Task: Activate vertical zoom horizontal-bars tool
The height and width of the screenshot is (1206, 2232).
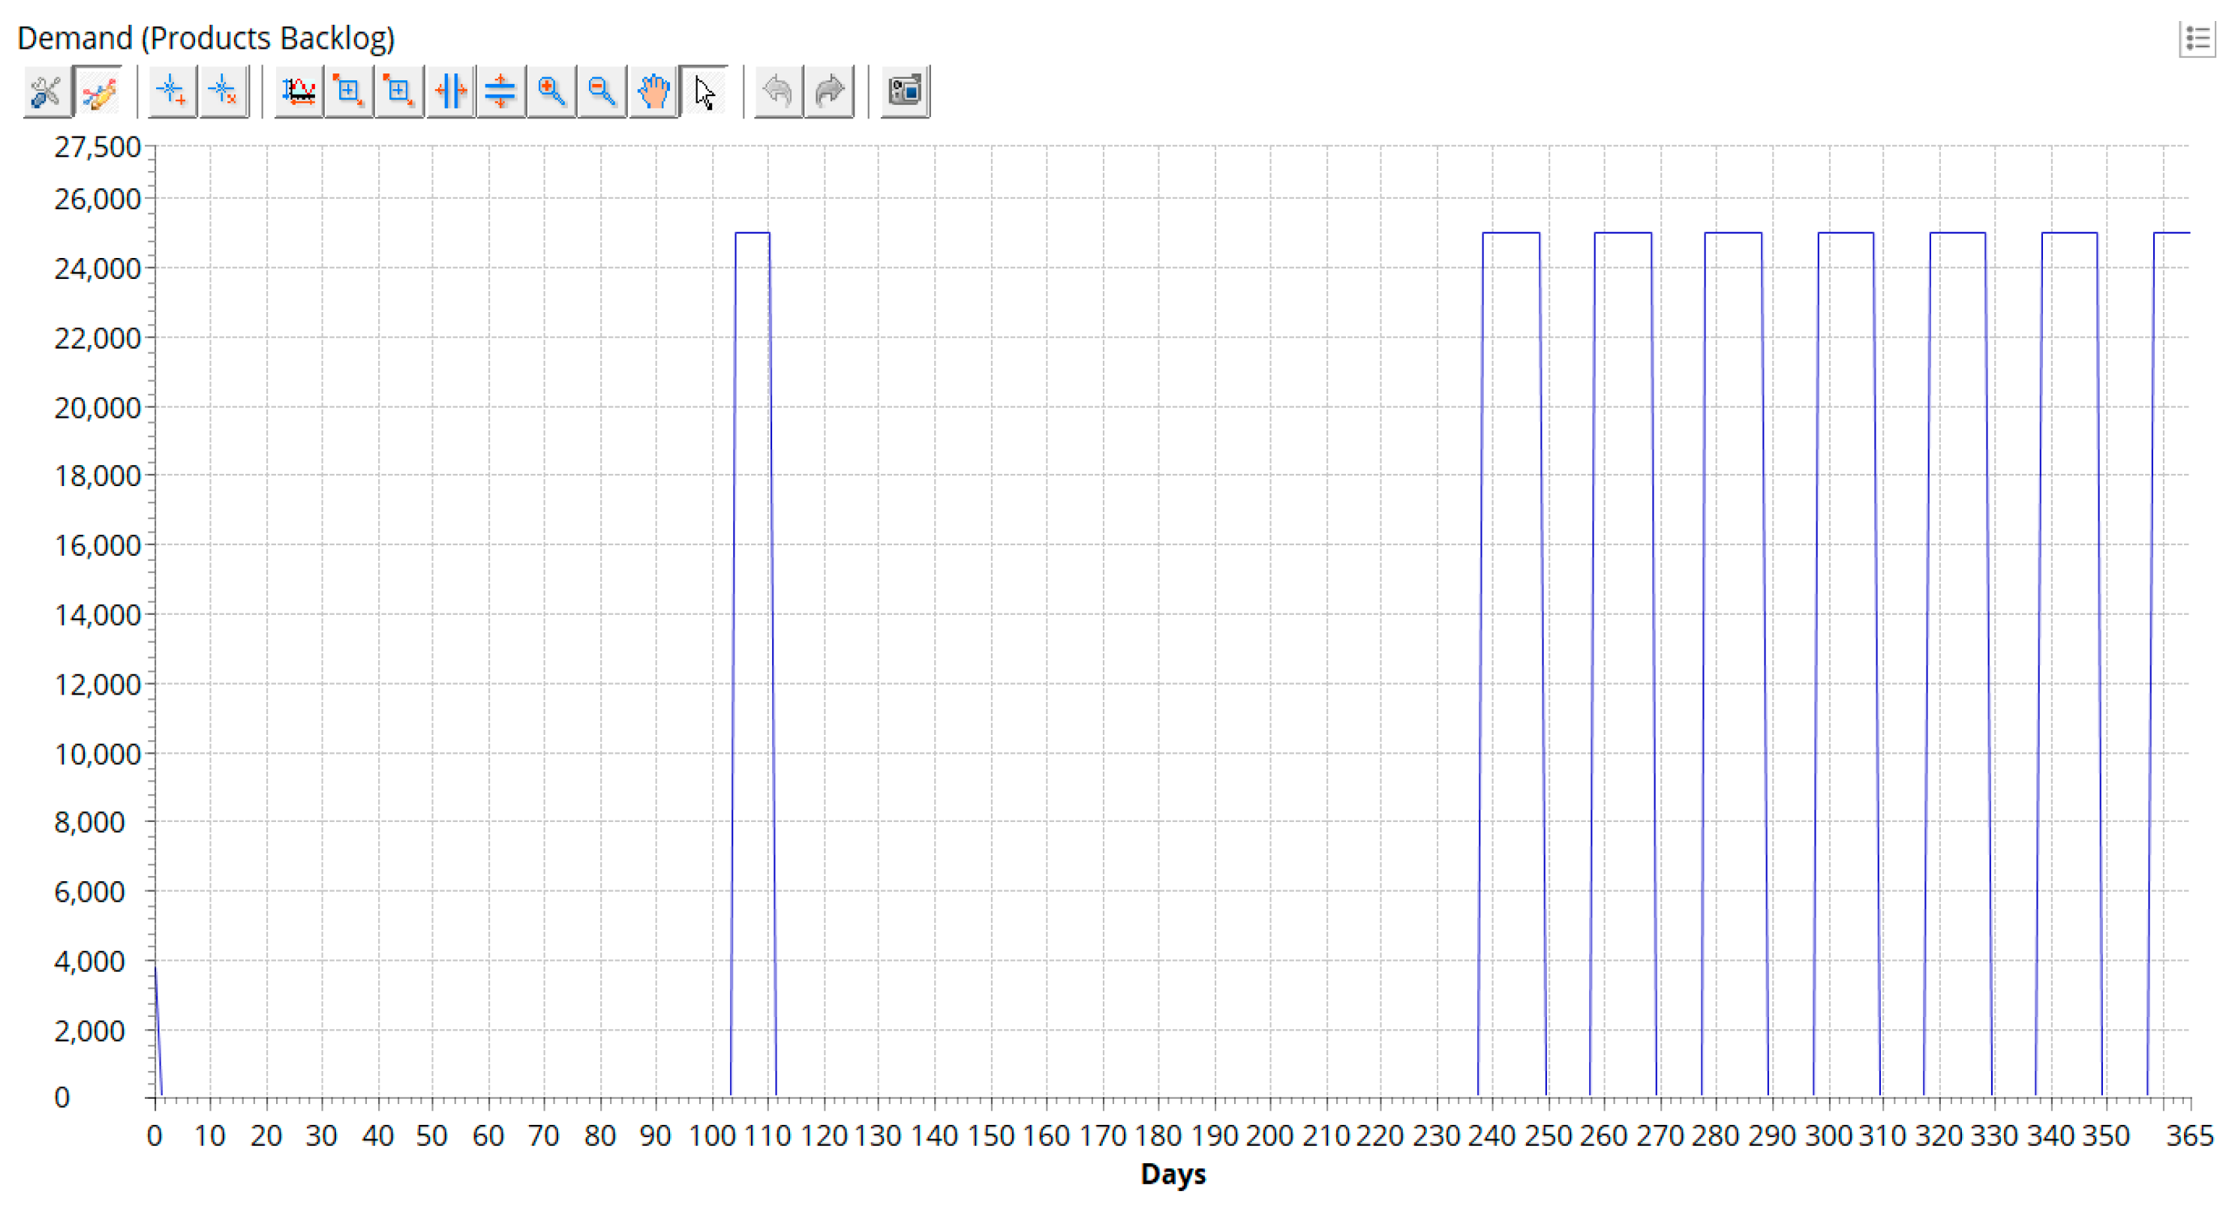Action: [501, 91]
